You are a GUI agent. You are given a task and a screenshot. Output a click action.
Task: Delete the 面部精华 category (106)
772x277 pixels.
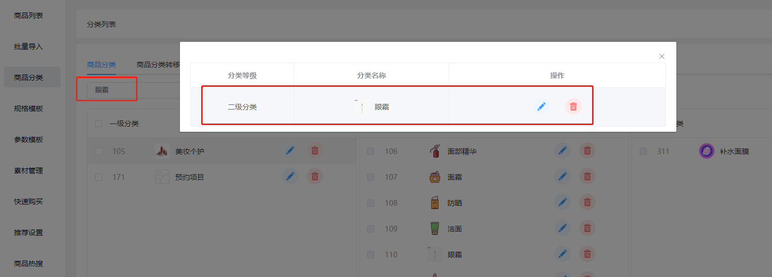click(x=587, y=151)
